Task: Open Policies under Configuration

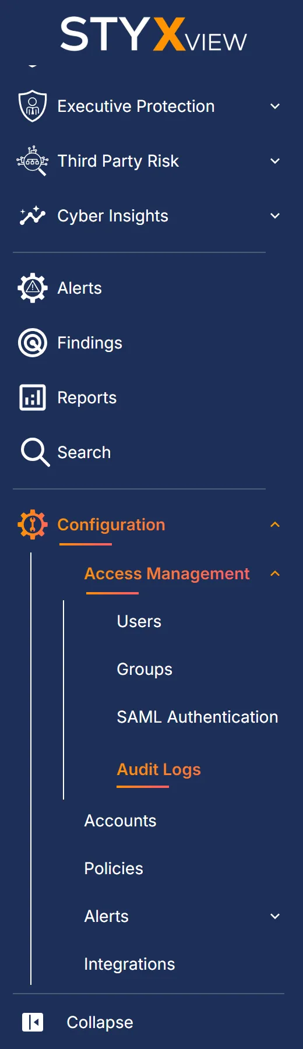Action: click(114, 868)
